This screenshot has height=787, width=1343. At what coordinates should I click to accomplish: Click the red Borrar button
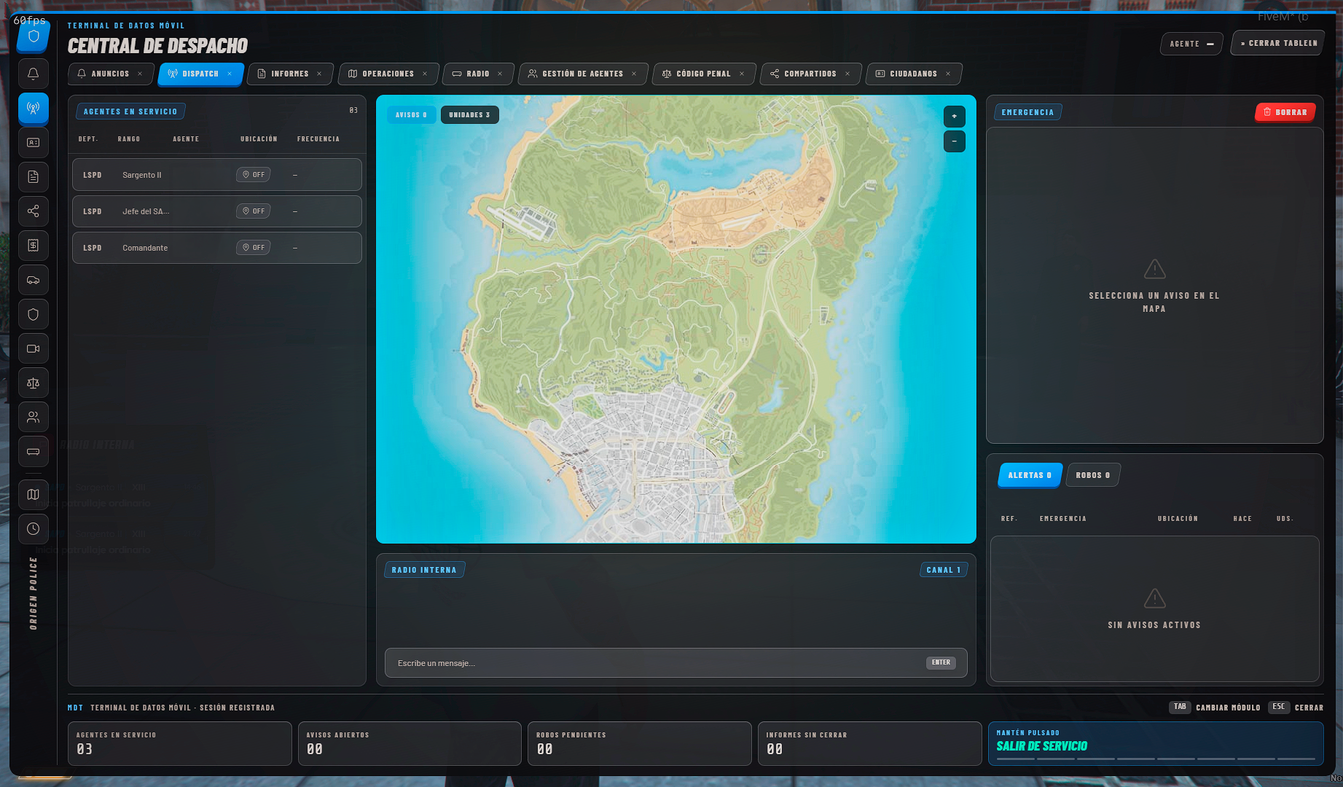pos(1285,112)
